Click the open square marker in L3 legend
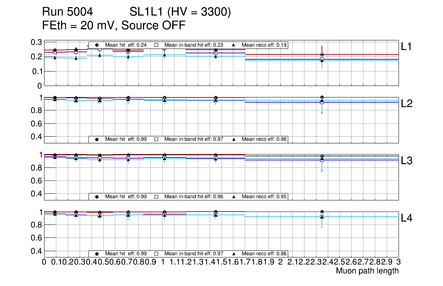 click(156, 196)
